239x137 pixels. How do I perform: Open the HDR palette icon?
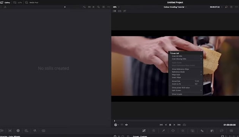(27, 131)
